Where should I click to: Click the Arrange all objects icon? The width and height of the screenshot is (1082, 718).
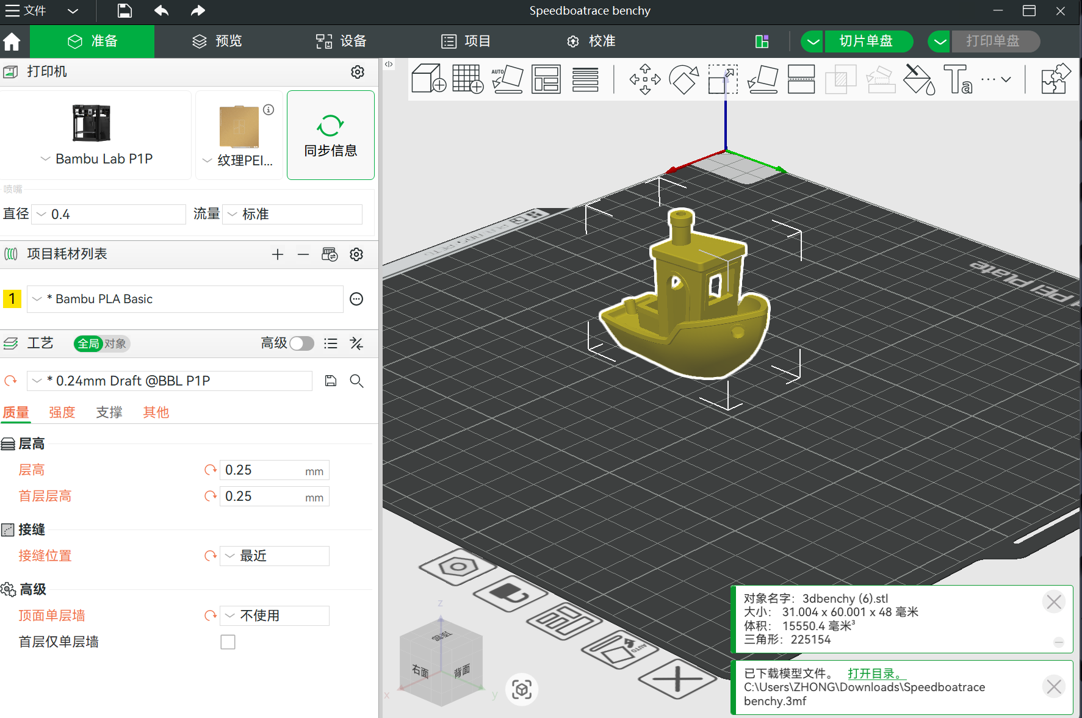(546, 79)
